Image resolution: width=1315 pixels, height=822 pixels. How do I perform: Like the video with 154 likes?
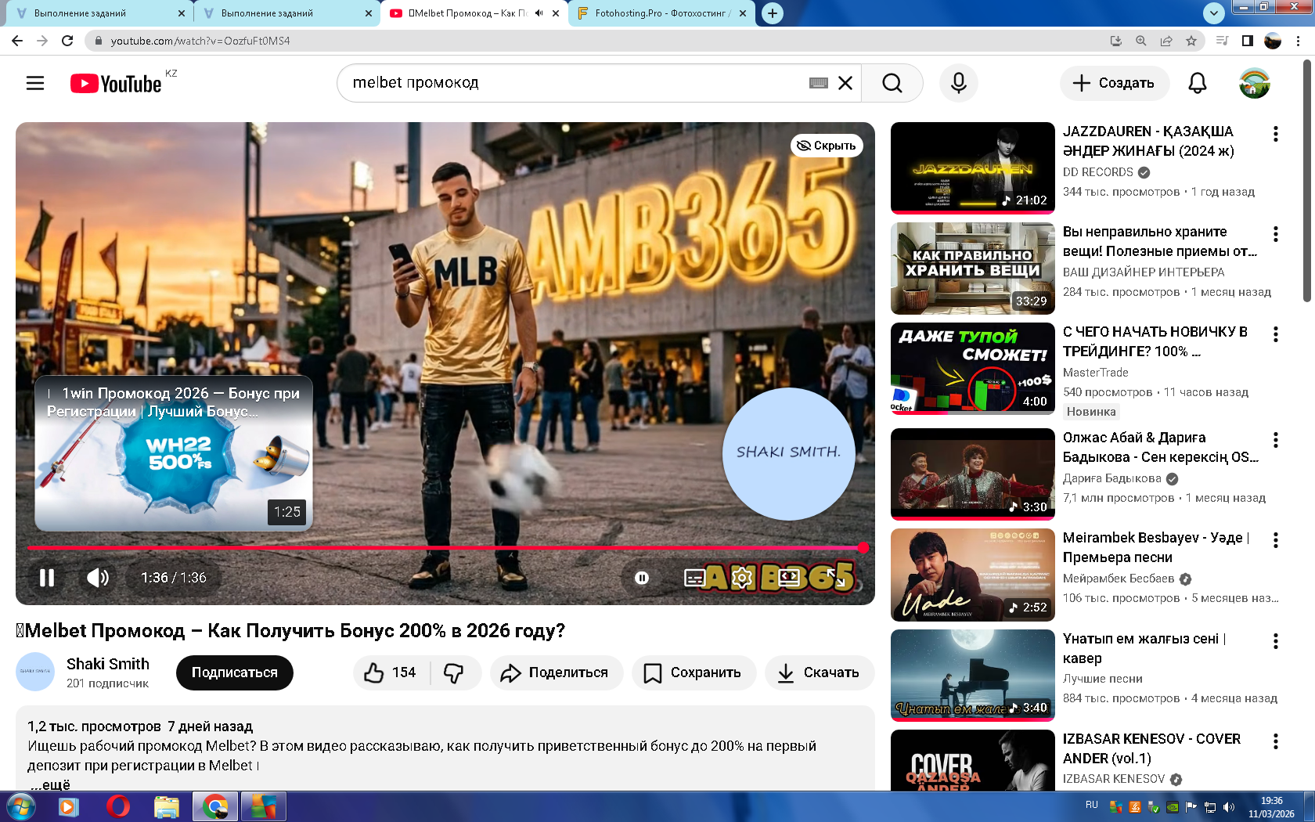391,672
